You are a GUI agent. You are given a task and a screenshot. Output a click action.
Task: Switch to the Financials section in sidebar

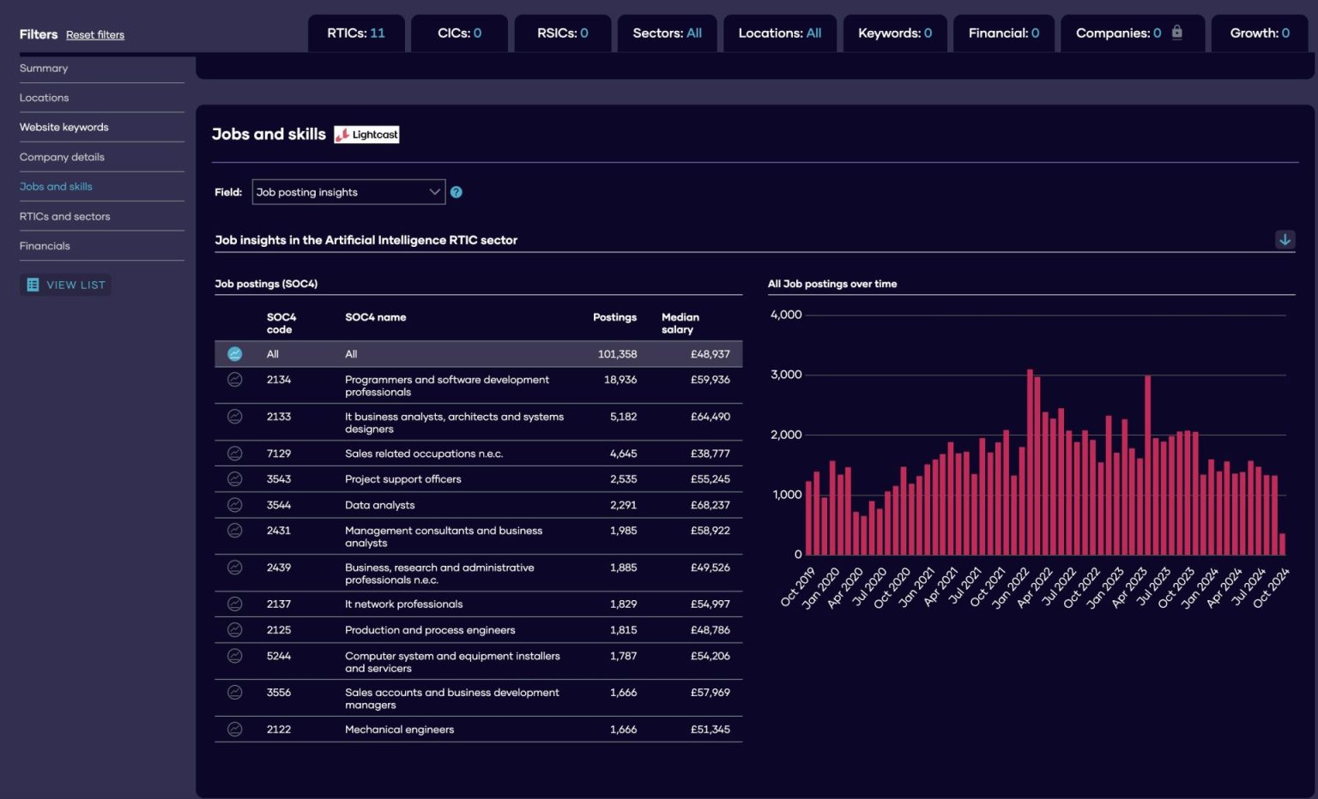pyautogui.click(x=45, y=245)
